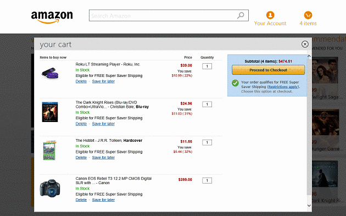Image resolution: width=346 pixels, height=216 pixels.
Task: Click the cart vertical scrollbar track
Action: [x=309, y=130]
